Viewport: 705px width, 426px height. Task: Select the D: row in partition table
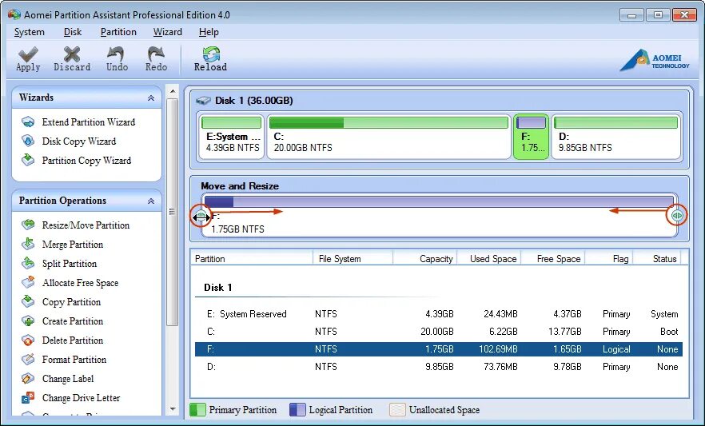pos(439,367)
